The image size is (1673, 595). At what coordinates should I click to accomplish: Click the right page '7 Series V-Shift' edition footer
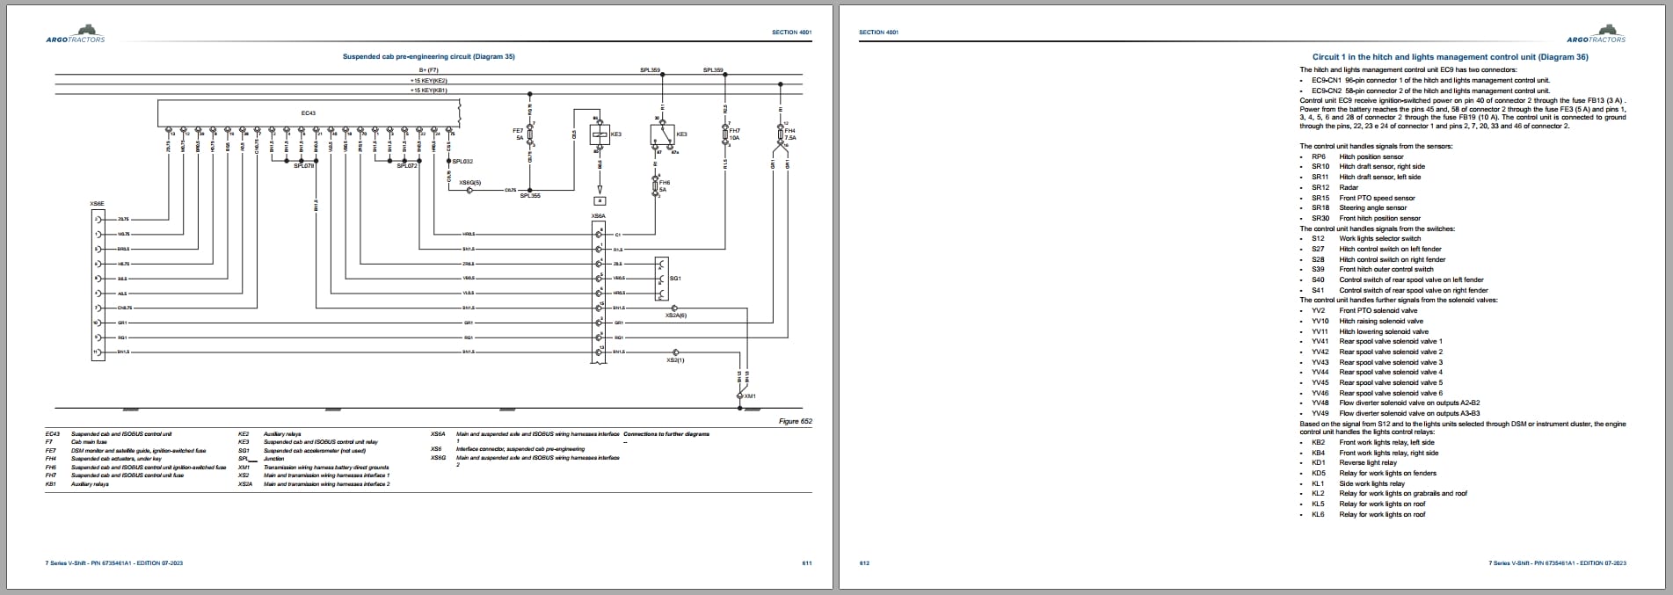click(x=1557, y=563)
